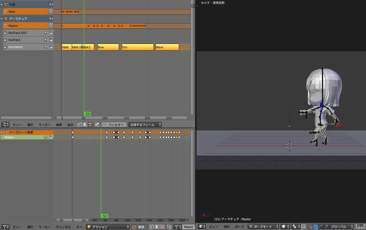Image resolution: width=366 pixels, height=230 pixels.
Task: Solo the NlaTrack.001 star icon
Action: click(5, 33)
